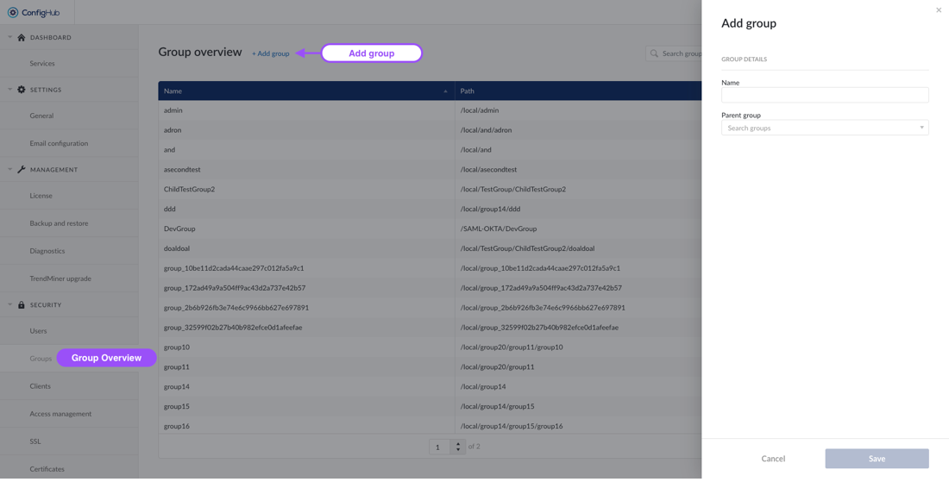Go to Users in Security menu
Image resolution: width=949 pixels, height=482 pixels.
[x=38, y=331]
